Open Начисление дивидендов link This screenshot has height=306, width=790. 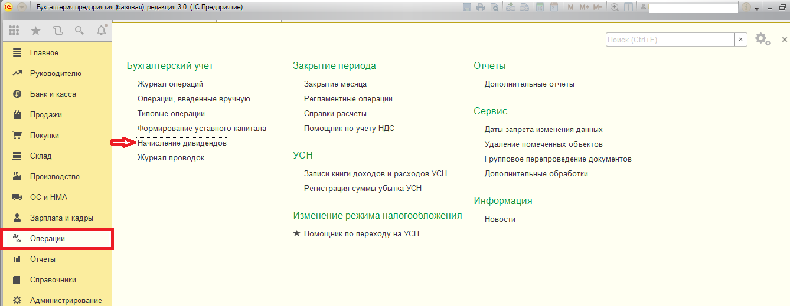182,143
